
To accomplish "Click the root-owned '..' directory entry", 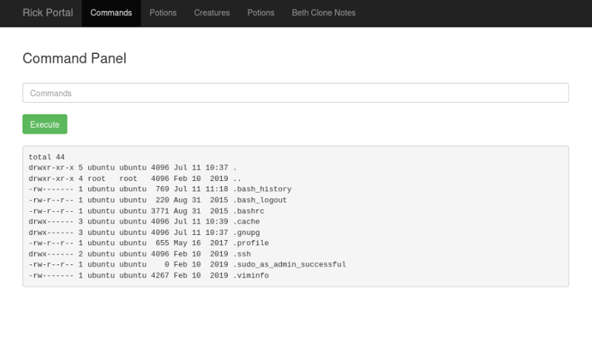I will tap(237, 179).
